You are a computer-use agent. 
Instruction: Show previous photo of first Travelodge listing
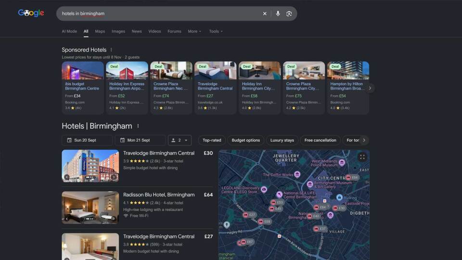[67, 177]
